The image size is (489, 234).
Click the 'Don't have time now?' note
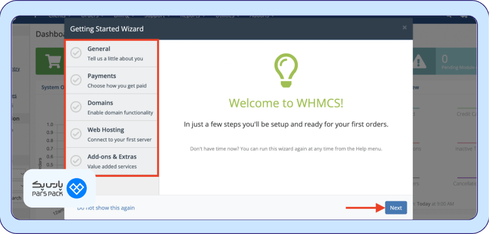286,149
